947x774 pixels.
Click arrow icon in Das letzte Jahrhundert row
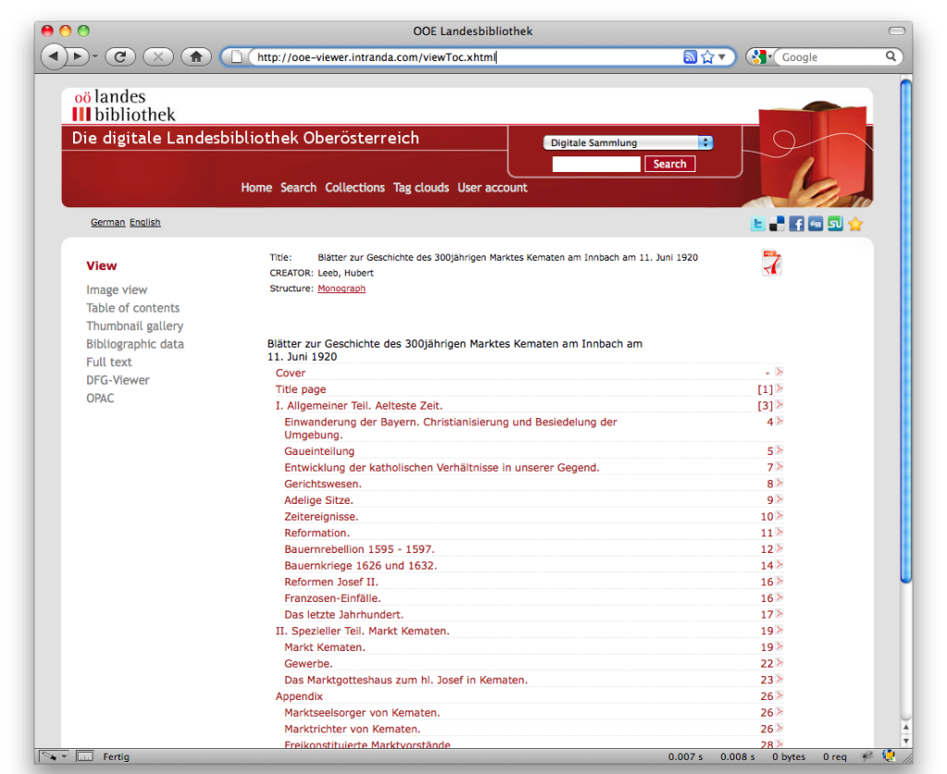(x=779, y=613)
